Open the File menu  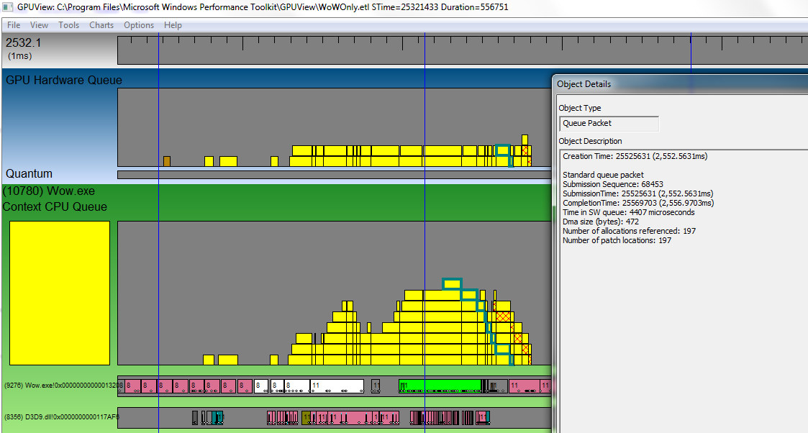pyautogui.click(x=14, y=25)
